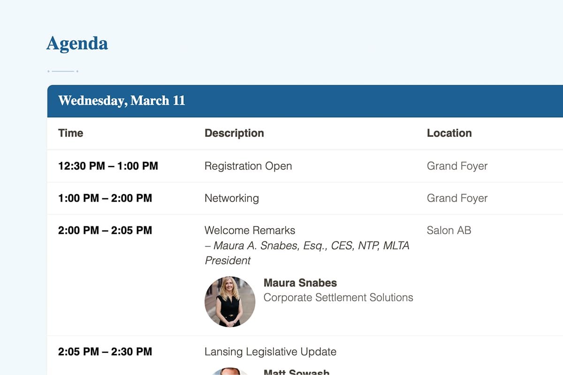Click the Time column header

(x=71, y=133)
